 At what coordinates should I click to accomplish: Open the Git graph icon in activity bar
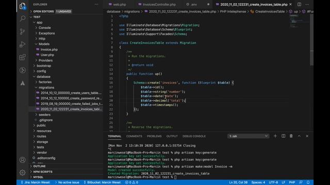point(23,70)
